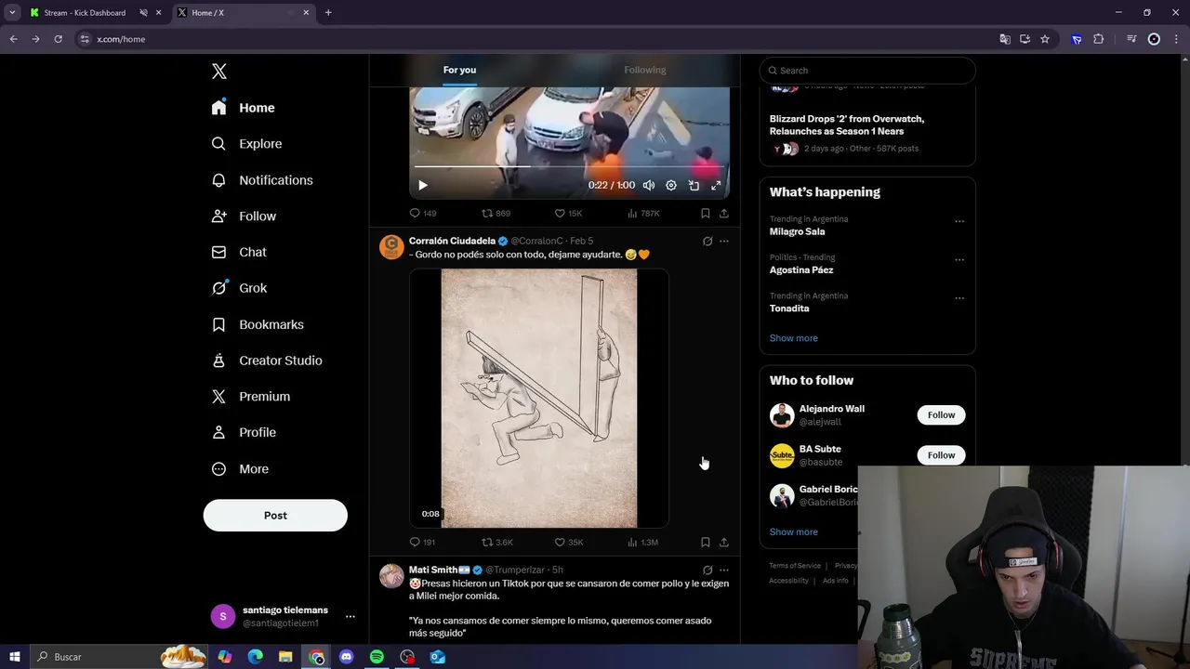Image resolution: width=1190 pixels, height=669 pixels.
Task: Follow BA Subte
Action: click(941, 455)
